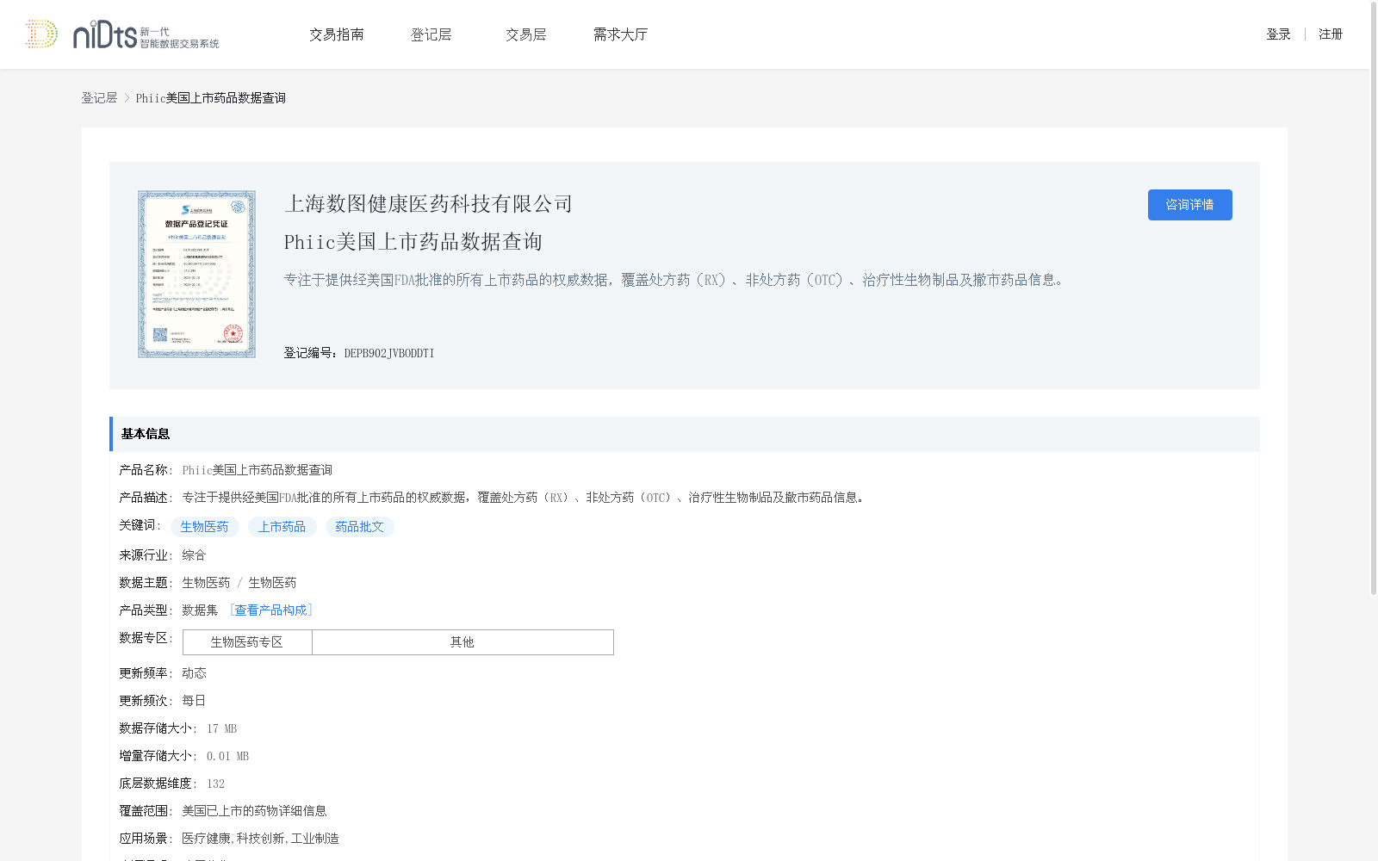The width and height of the screenshot is (1378, 861).
Task: Click the current breadcrumb Phiic美国上市药品数据查询
Action: click(211, 98)
